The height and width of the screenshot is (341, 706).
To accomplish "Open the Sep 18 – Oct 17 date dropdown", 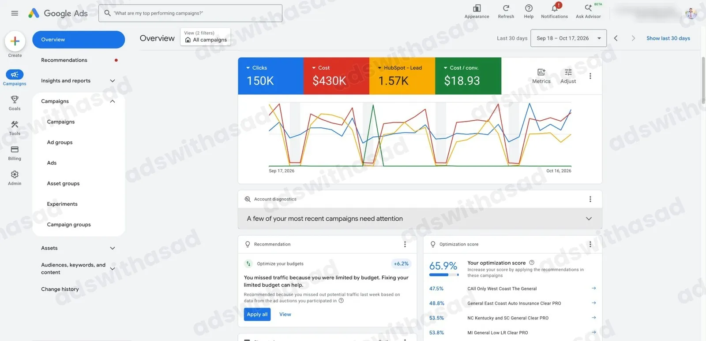I will (568, 38).
